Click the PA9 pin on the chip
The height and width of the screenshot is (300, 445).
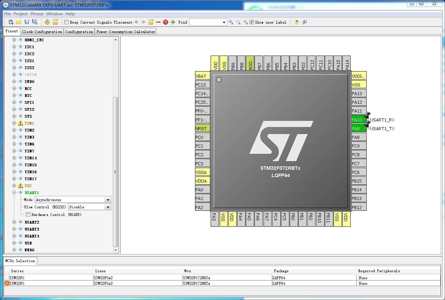(x=358, y=128)
